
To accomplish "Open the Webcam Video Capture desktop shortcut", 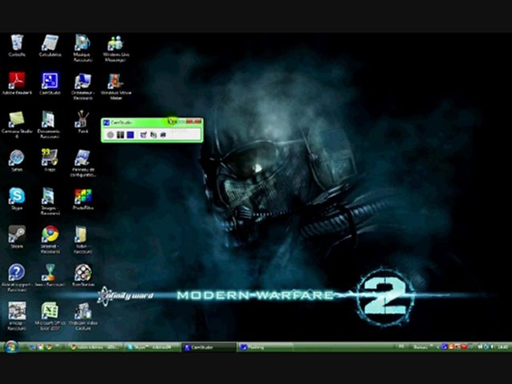I will pos(83,316).
